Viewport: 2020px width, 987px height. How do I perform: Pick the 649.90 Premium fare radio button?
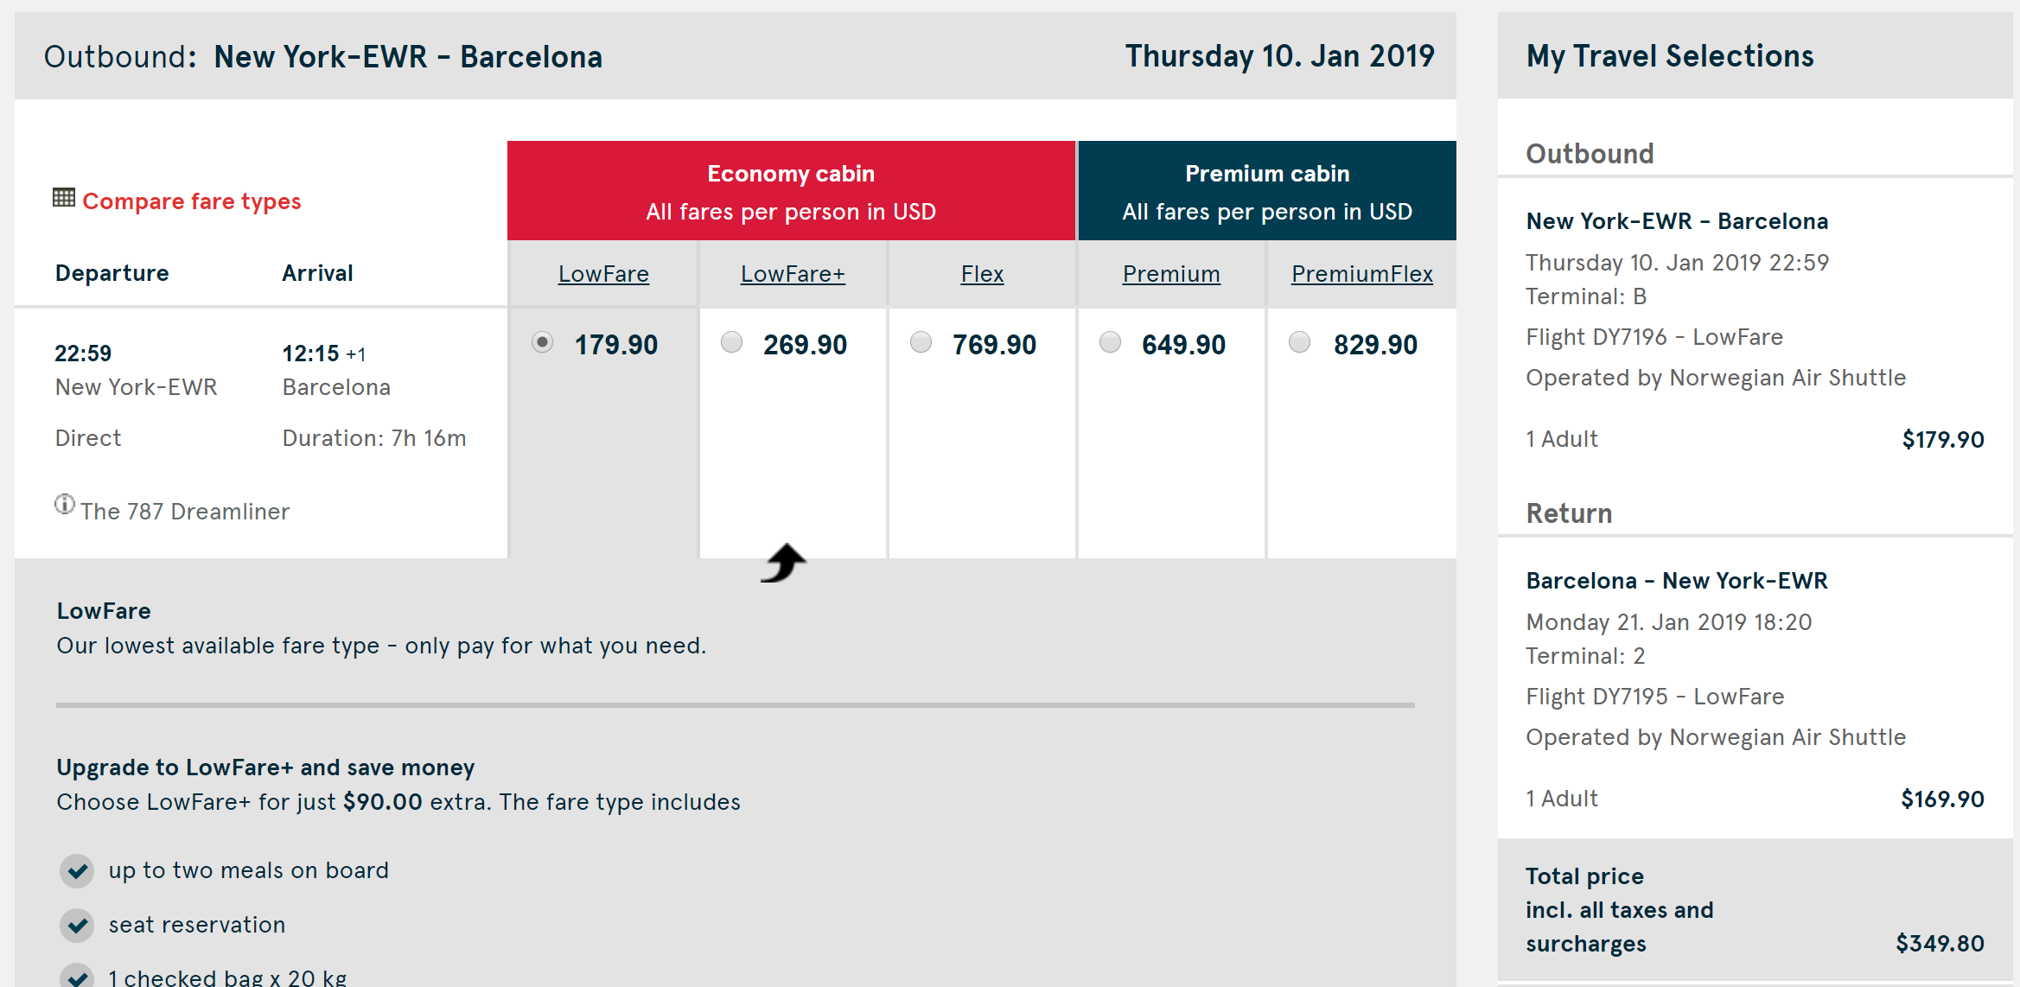(1111, 342)
